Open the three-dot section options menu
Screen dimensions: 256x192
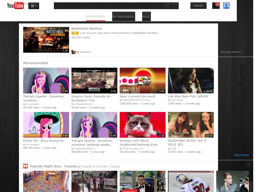248,165
